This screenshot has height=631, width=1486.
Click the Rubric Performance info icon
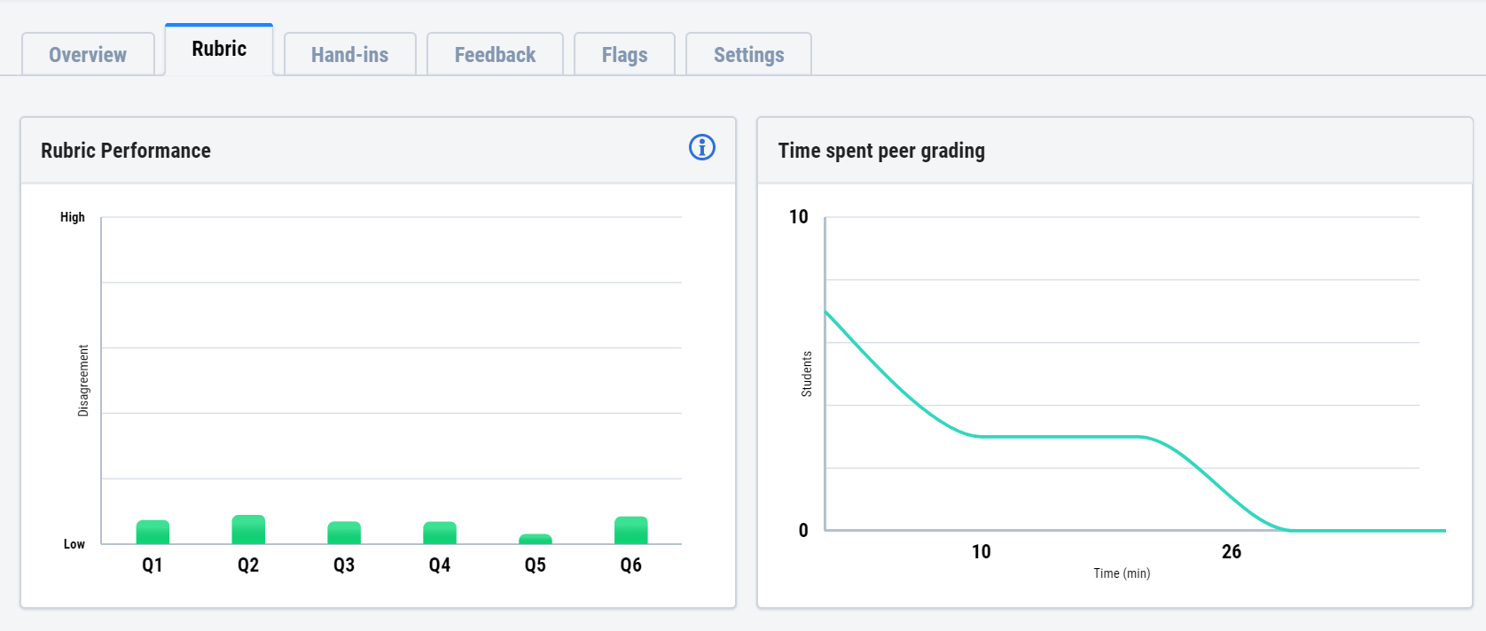701,147
